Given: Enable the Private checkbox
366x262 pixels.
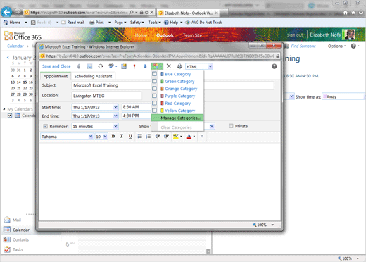Looking at the screenshot, I should tap(231, 126).
